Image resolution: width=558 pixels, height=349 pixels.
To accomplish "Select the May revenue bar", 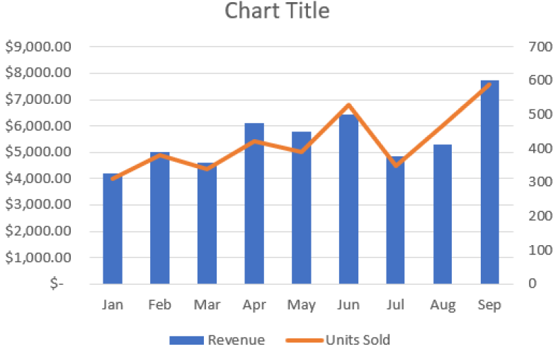I will (301, 212).
